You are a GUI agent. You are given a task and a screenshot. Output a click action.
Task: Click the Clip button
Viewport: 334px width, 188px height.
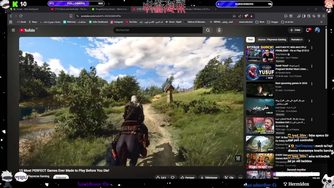tap(229, 178)
